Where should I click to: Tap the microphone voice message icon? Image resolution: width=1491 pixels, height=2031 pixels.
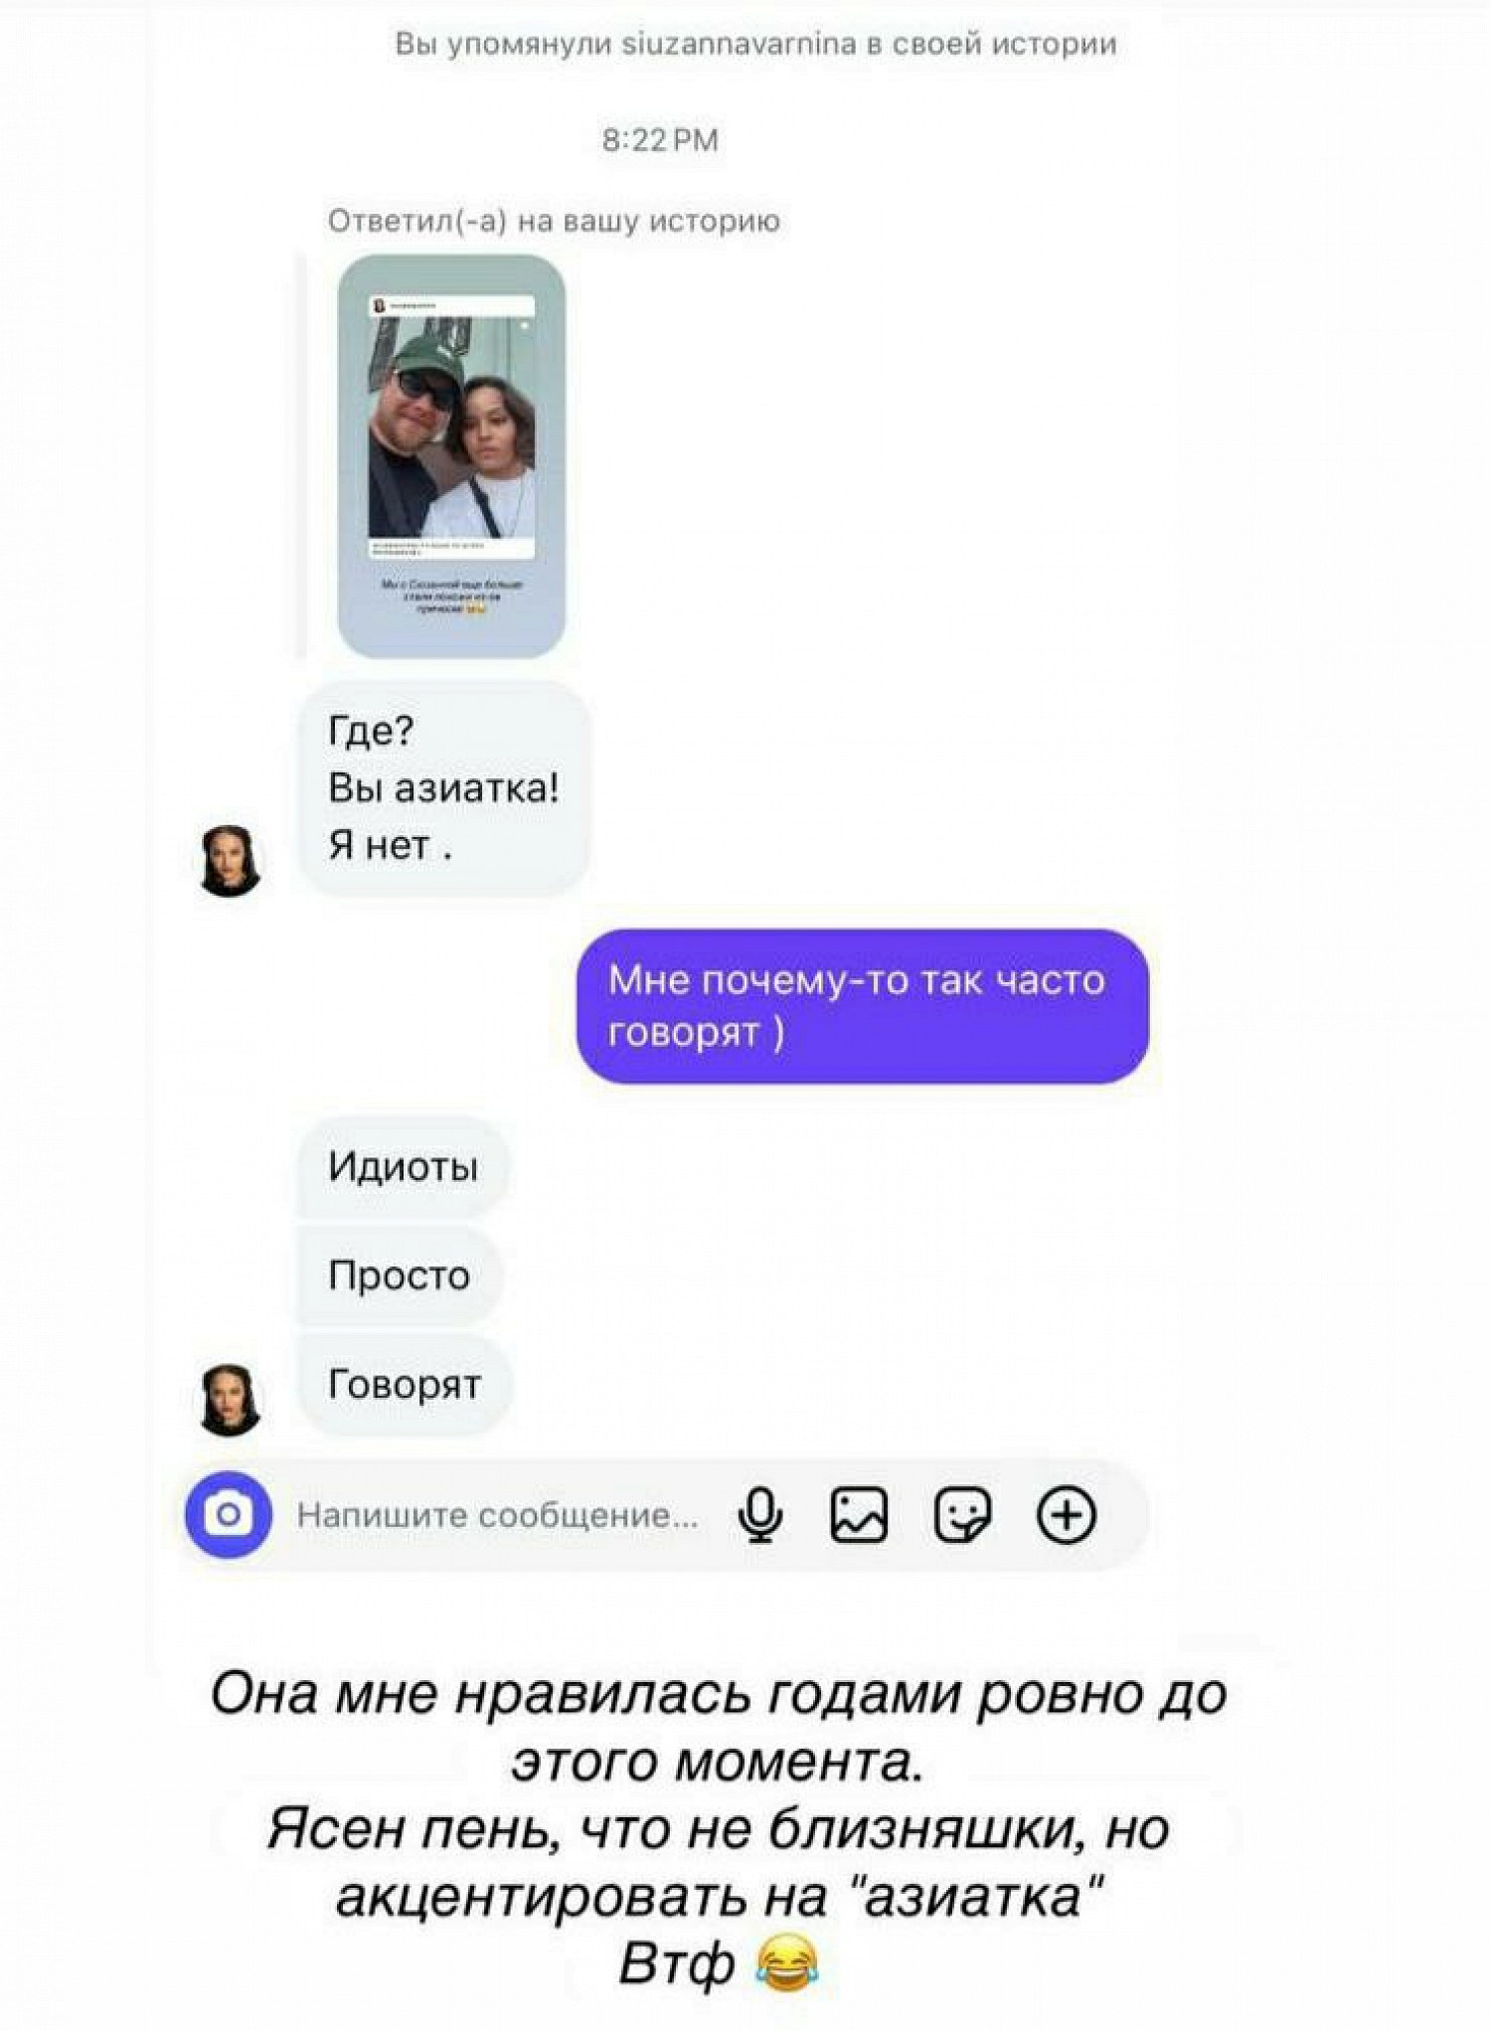(760, 1515)
